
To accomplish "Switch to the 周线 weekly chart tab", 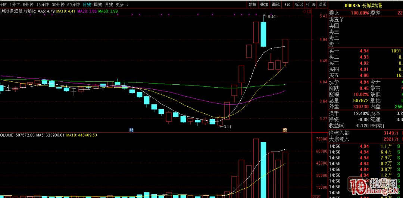I will pyautogui.click(x=98, y=4).
